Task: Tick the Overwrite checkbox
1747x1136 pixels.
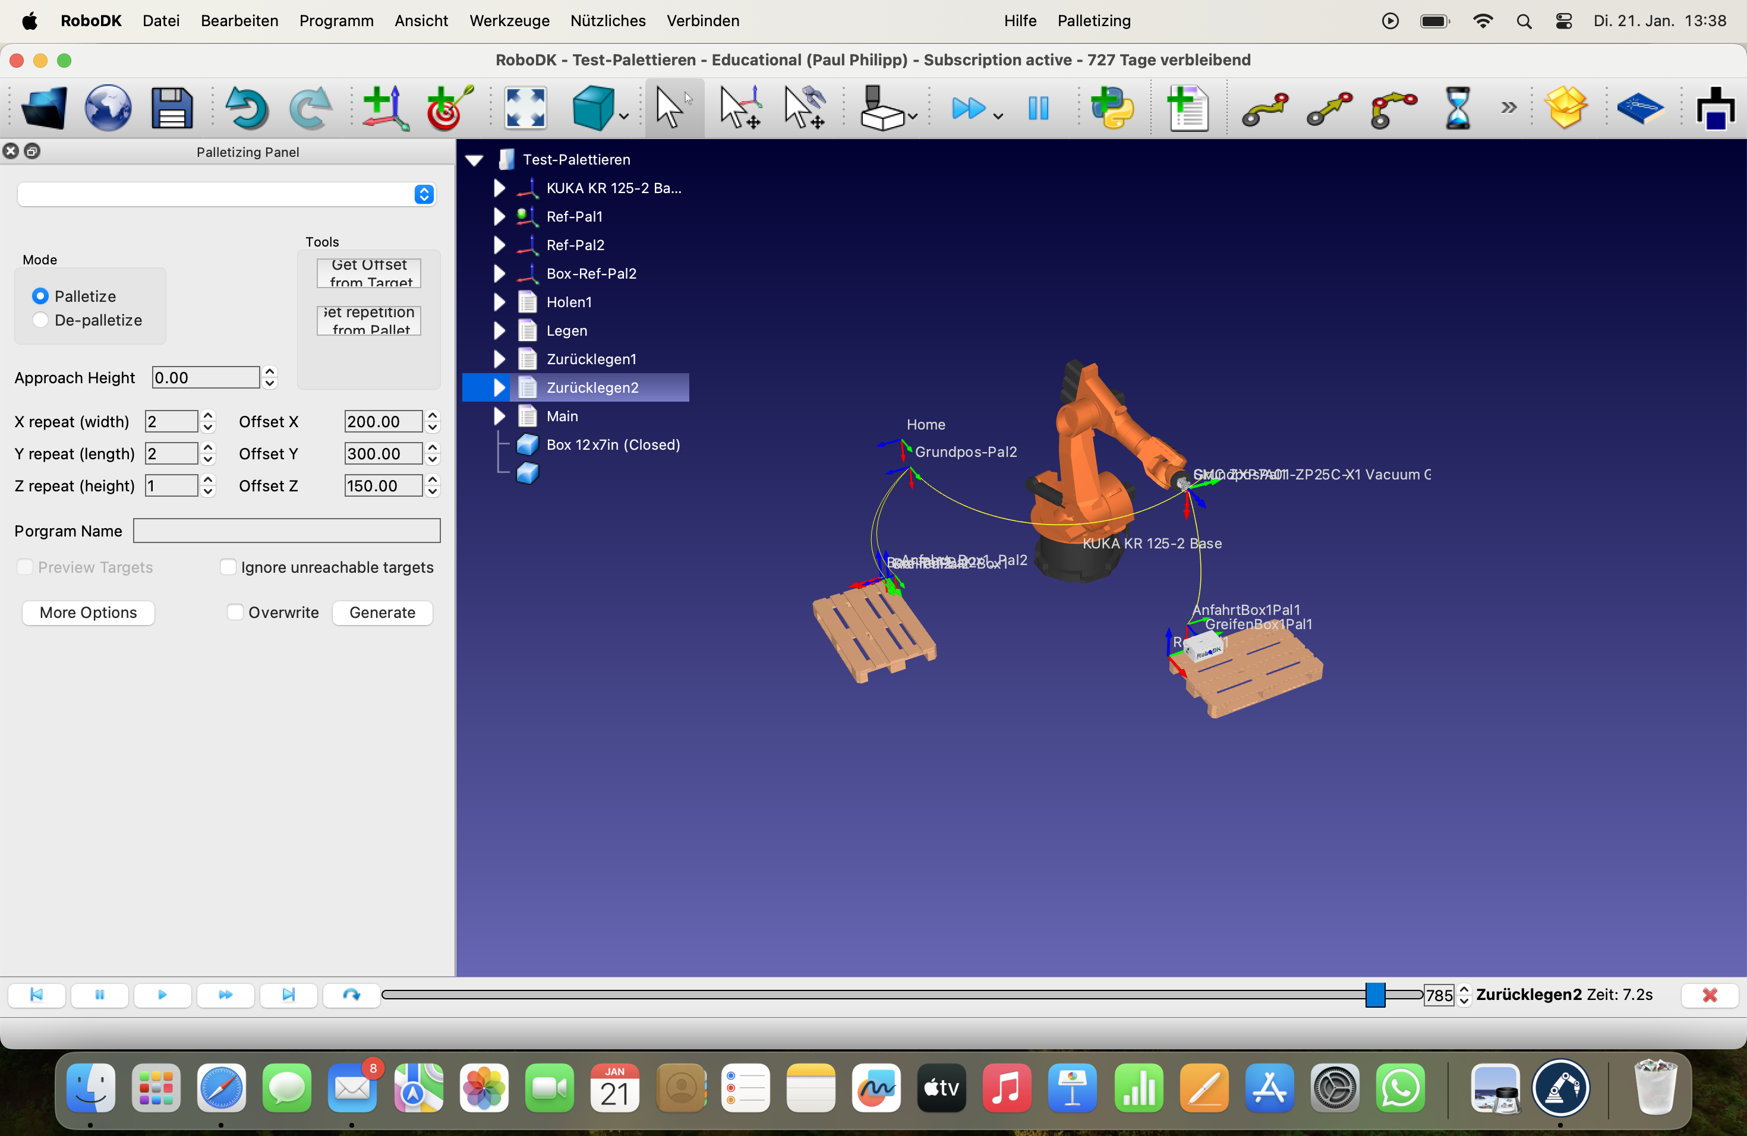Action: (x=235, y=612)
